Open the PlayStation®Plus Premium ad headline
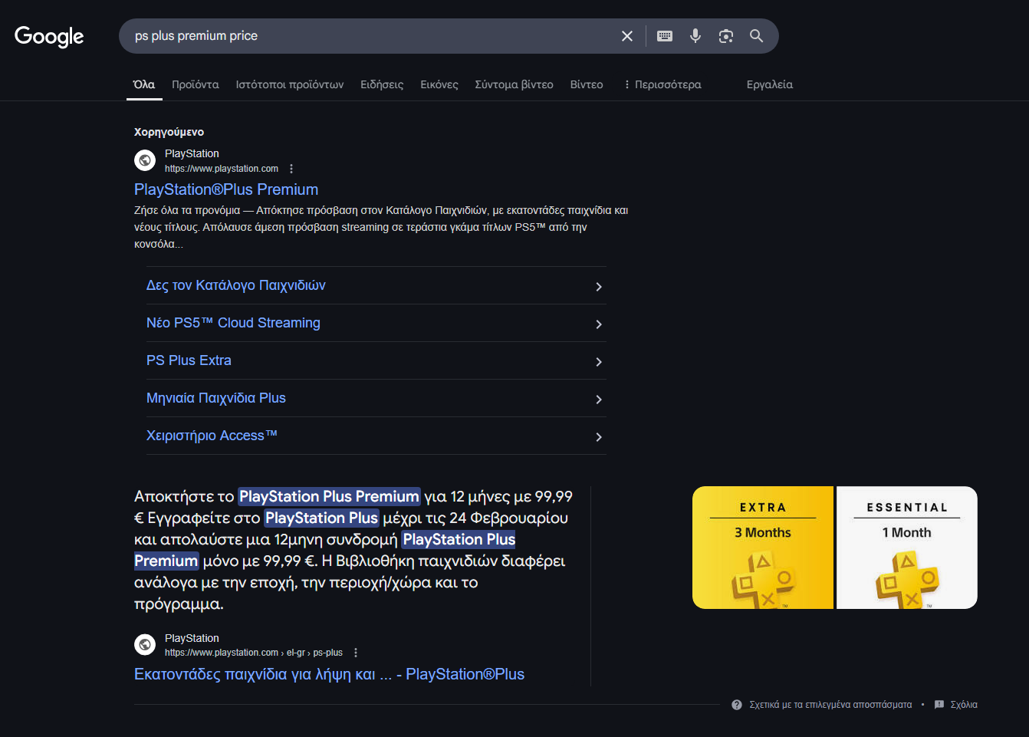 (x=226, y=189)
